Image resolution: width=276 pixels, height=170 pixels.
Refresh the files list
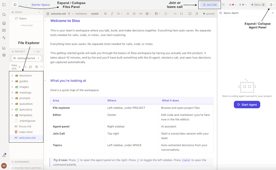(30, 67)
